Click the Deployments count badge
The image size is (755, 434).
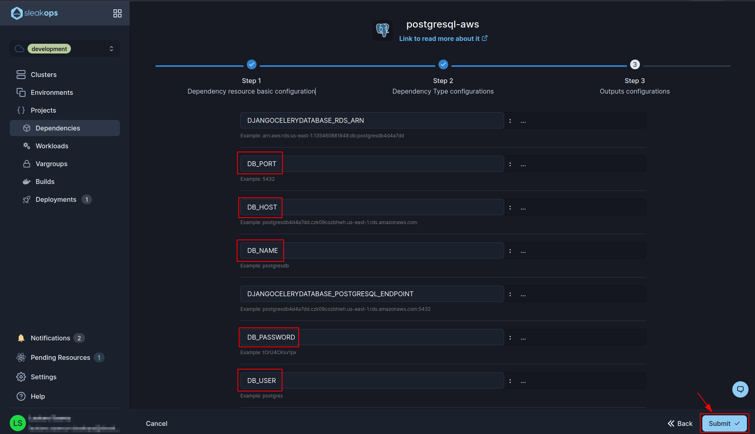(87, 199)
